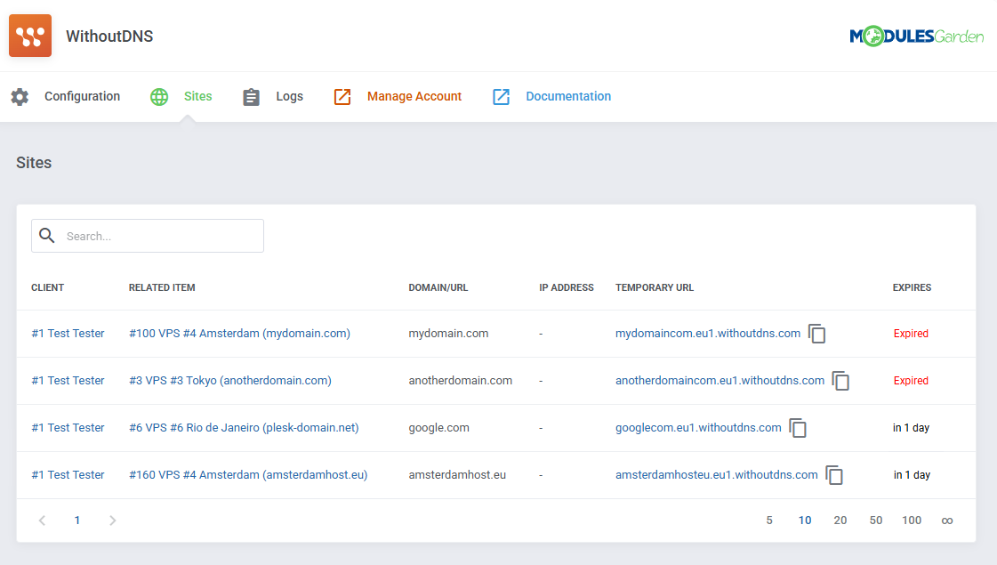This screenshot has width=997, height=565.
Task: Show 5 entries per page
Action: pos(769,521)
